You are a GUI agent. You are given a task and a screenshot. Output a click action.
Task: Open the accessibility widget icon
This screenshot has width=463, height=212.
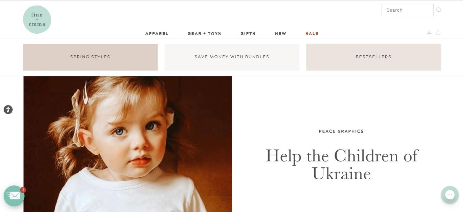8,109
